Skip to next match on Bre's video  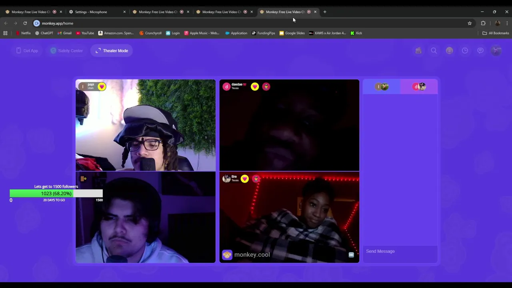tap(351, 255)
